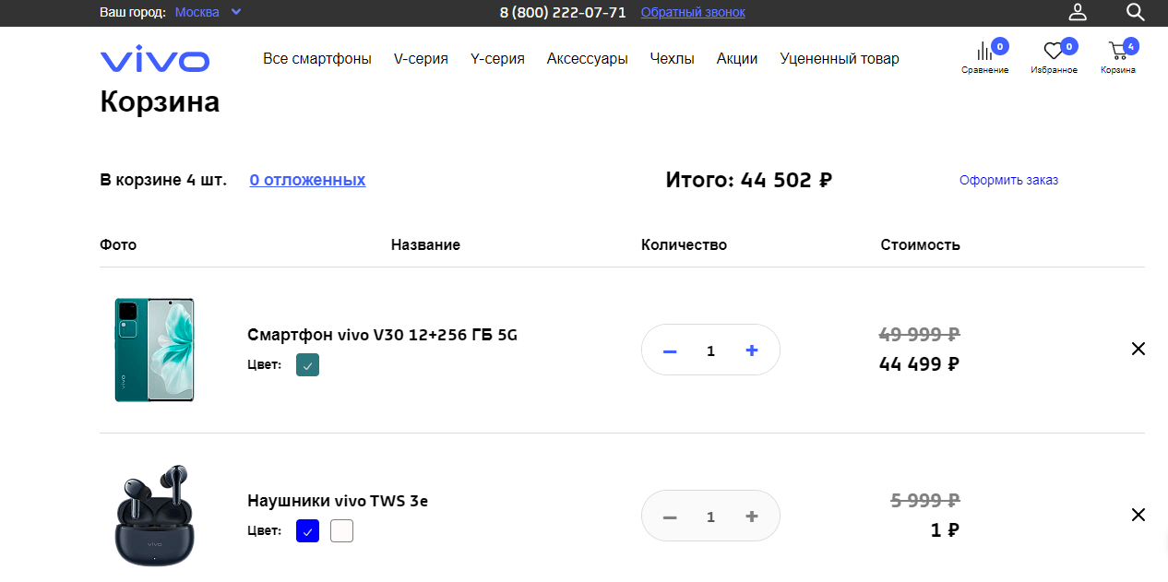Decrease quantity of vivo TWS 3e headphones
1168x582 pixels.
[x=671, y=517]
